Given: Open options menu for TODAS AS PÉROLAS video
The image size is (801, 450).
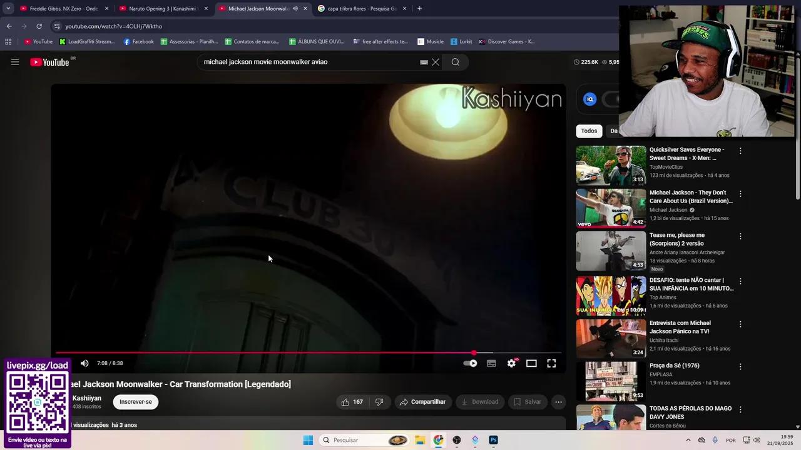Looking at the screenshot, I should click(x=740, y=409).
